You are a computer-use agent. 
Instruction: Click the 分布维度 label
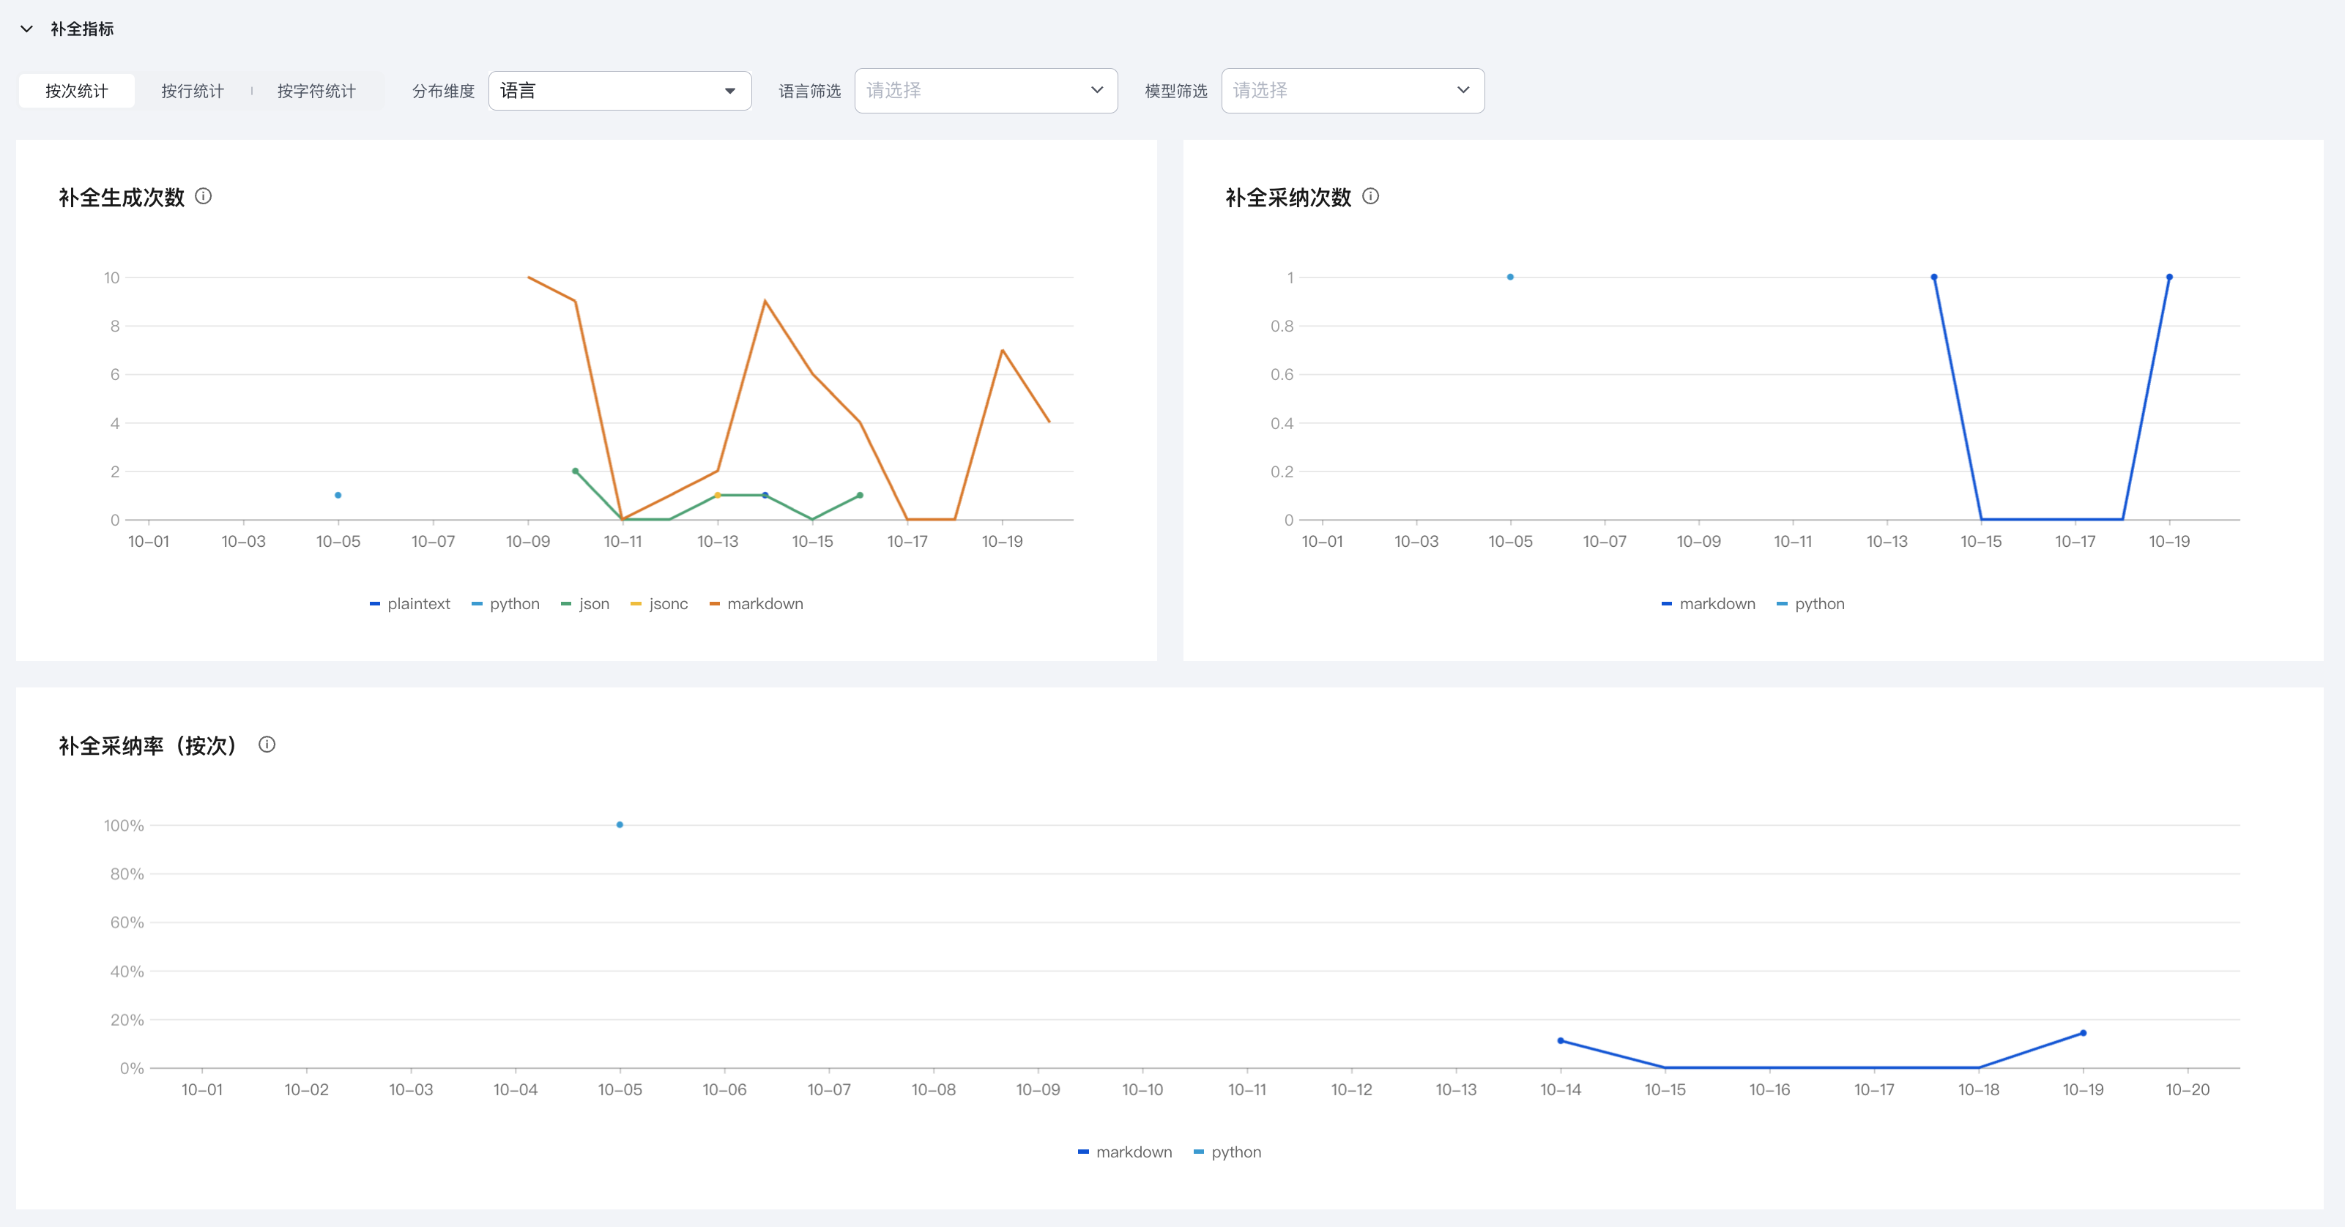(443, 91)
